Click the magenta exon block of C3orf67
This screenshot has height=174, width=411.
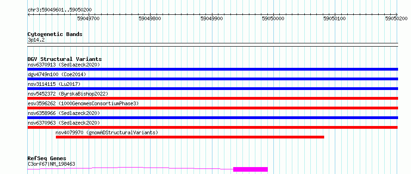[x=250, y=169]
